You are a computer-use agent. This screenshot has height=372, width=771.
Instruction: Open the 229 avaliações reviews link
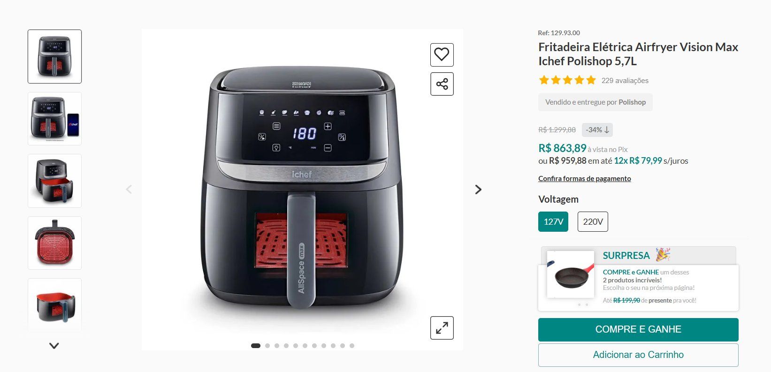[625, 81]
